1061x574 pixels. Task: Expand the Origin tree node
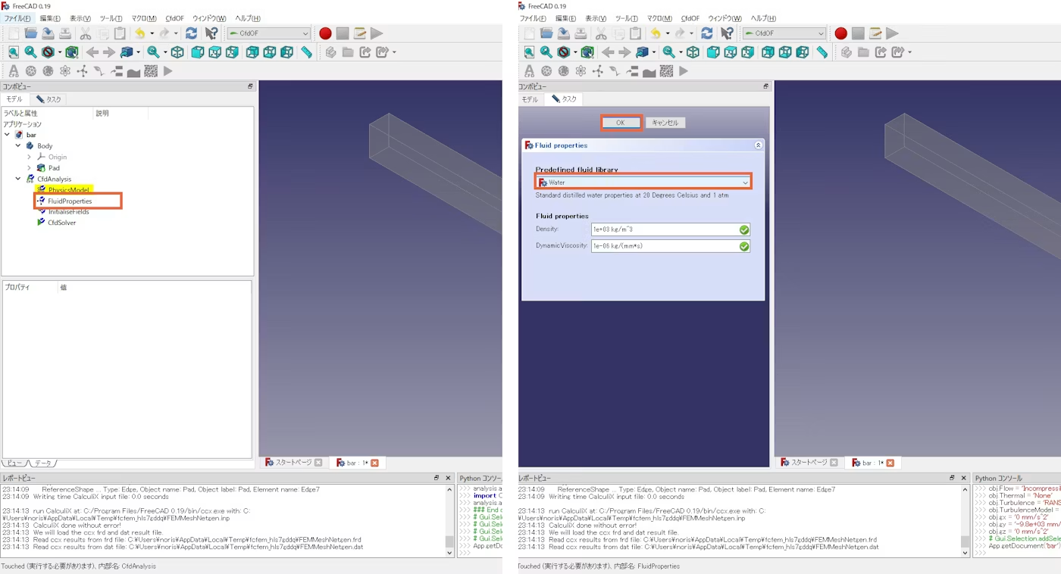click(30, 157)
